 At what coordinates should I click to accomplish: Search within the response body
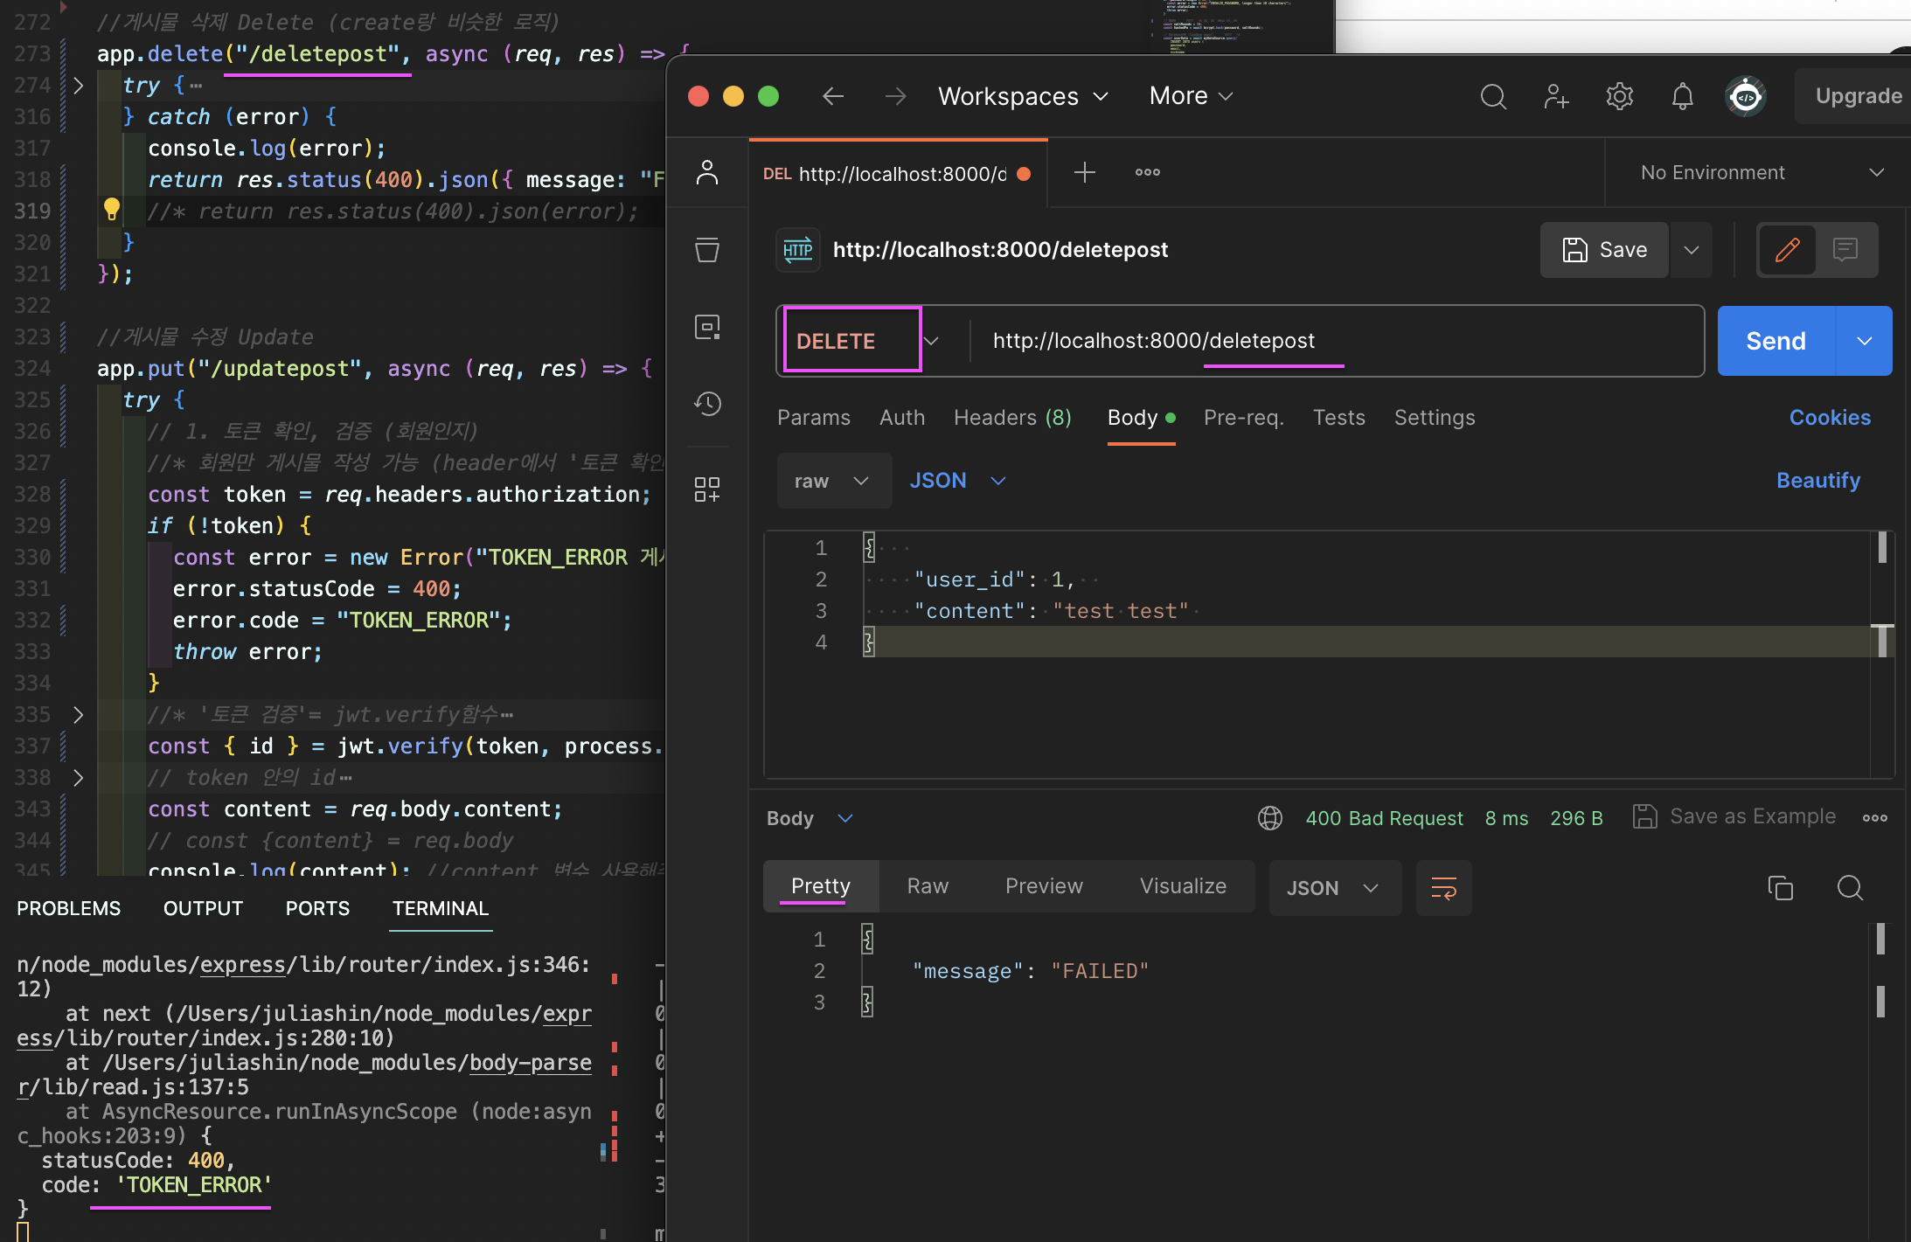1850,888
